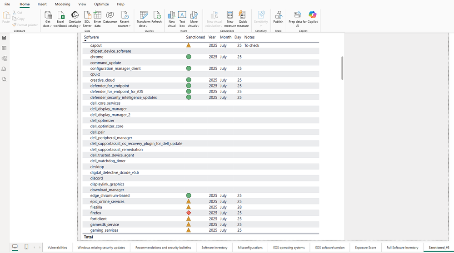Switch to mobile layout view
The height and width of the screenshot is (253, 454).
tap(26, 247)
